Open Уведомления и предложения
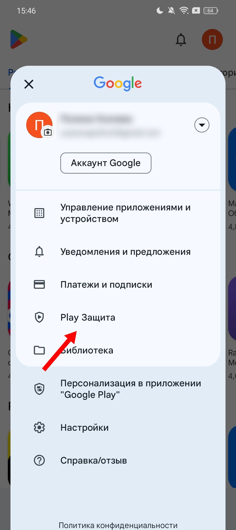 (118, 252)
